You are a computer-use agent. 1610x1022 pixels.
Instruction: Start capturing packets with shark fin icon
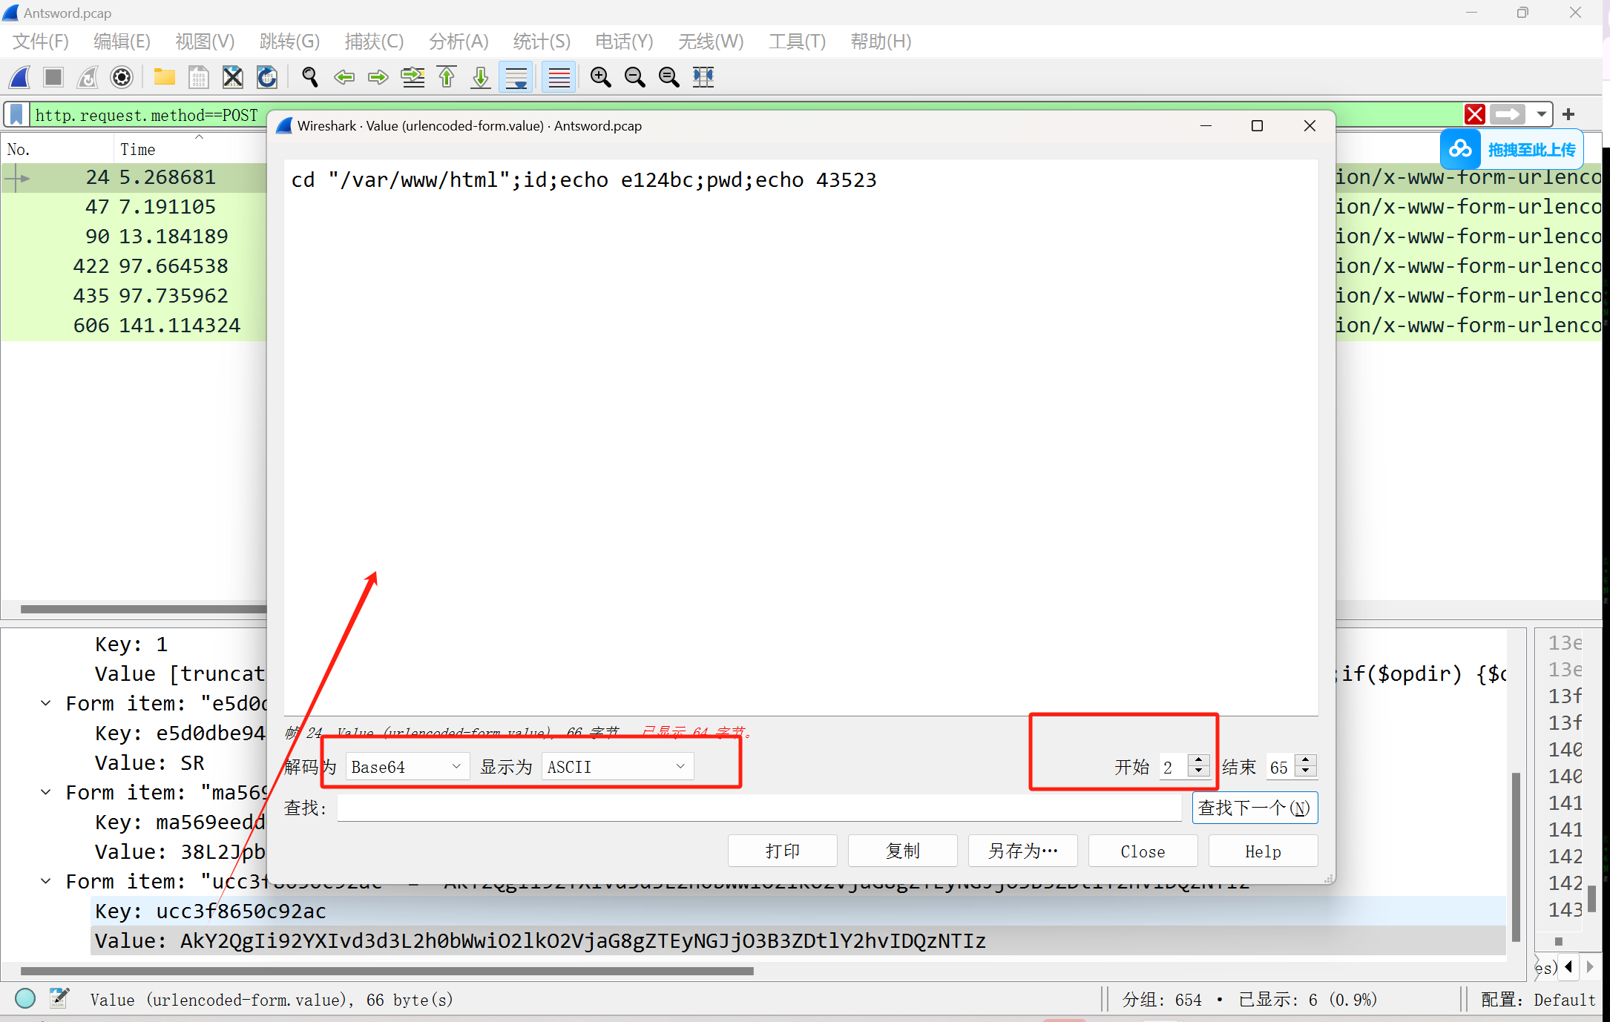click(20, 77)
